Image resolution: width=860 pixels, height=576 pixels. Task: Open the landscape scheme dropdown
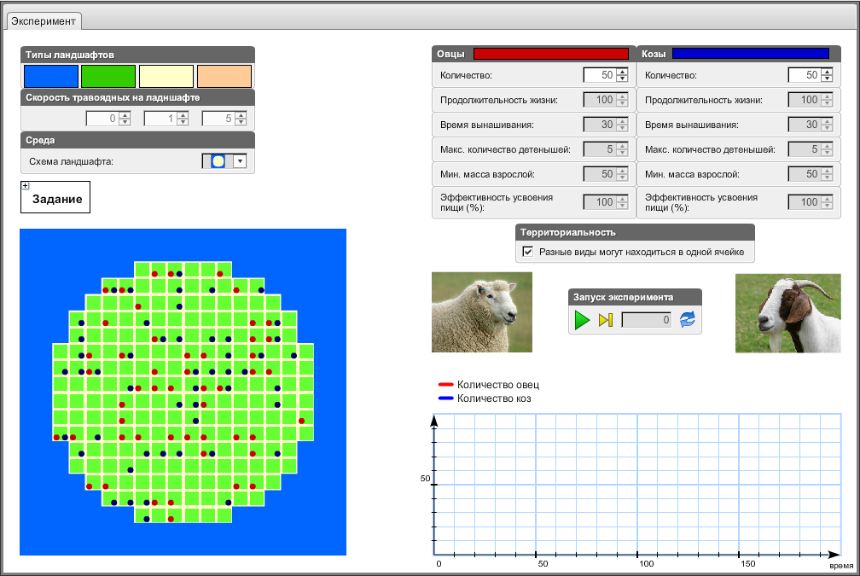[240, 161]
